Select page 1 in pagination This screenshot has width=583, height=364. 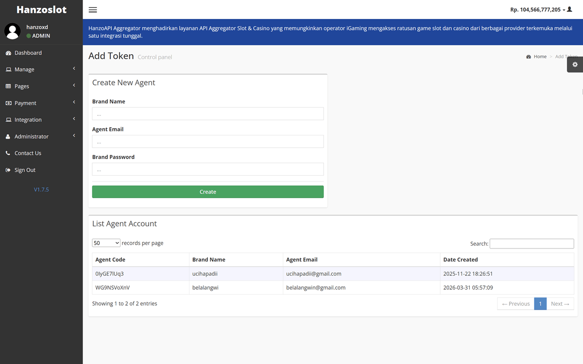(x=540, y=304)
